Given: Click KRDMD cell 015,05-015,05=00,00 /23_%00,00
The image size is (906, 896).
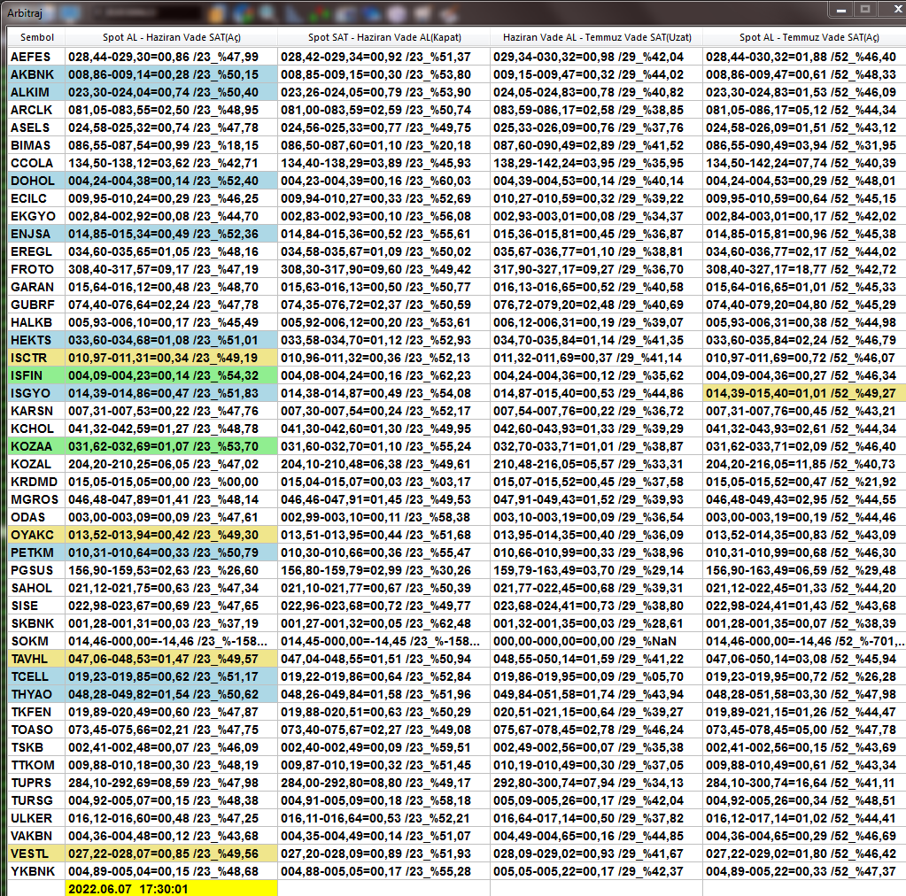Looking at the screenshot, I should [x=172, y=482].
